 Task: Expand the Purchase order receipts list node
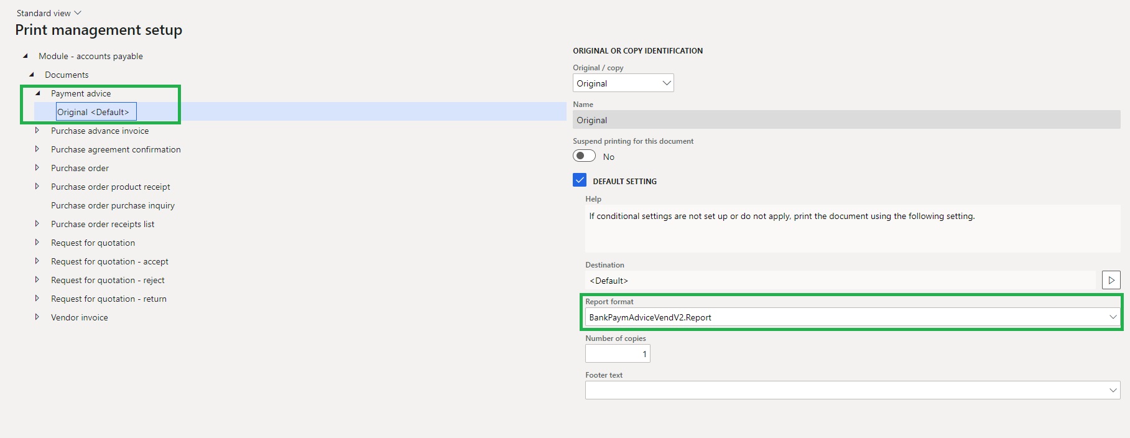pos(37,224)
